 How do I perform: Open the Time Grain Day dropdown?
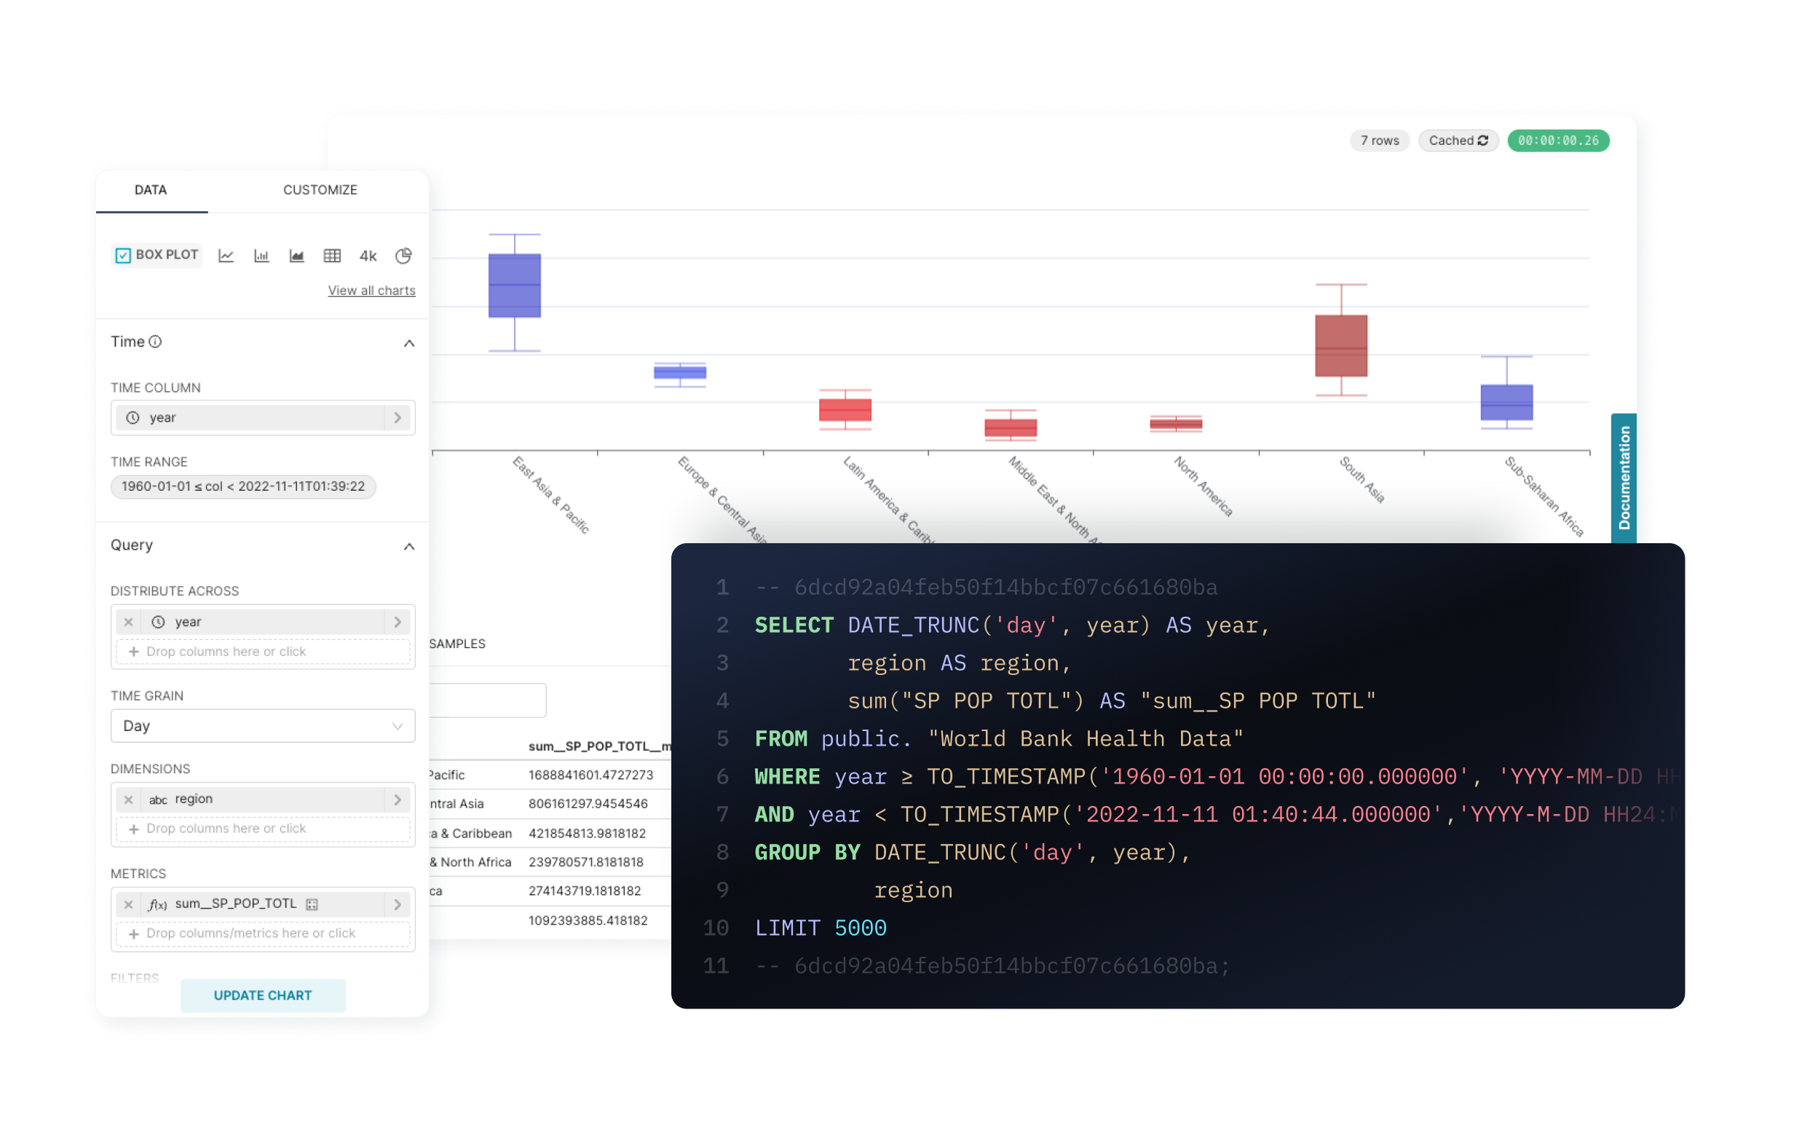(262, 725)
